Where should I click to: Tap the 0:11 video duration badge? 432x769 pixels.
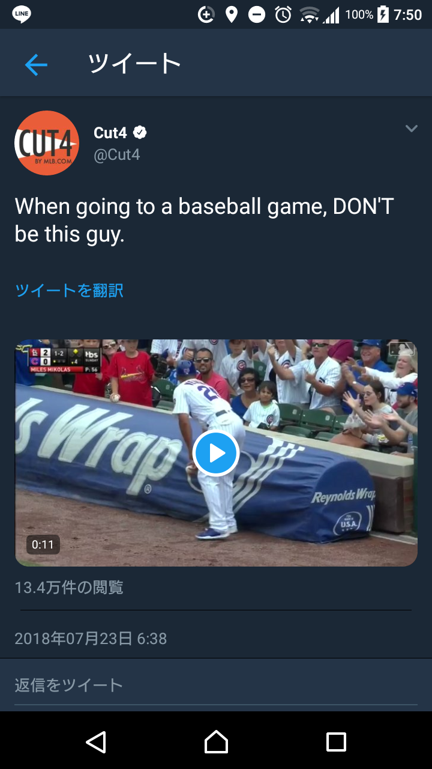coord(43,545)
